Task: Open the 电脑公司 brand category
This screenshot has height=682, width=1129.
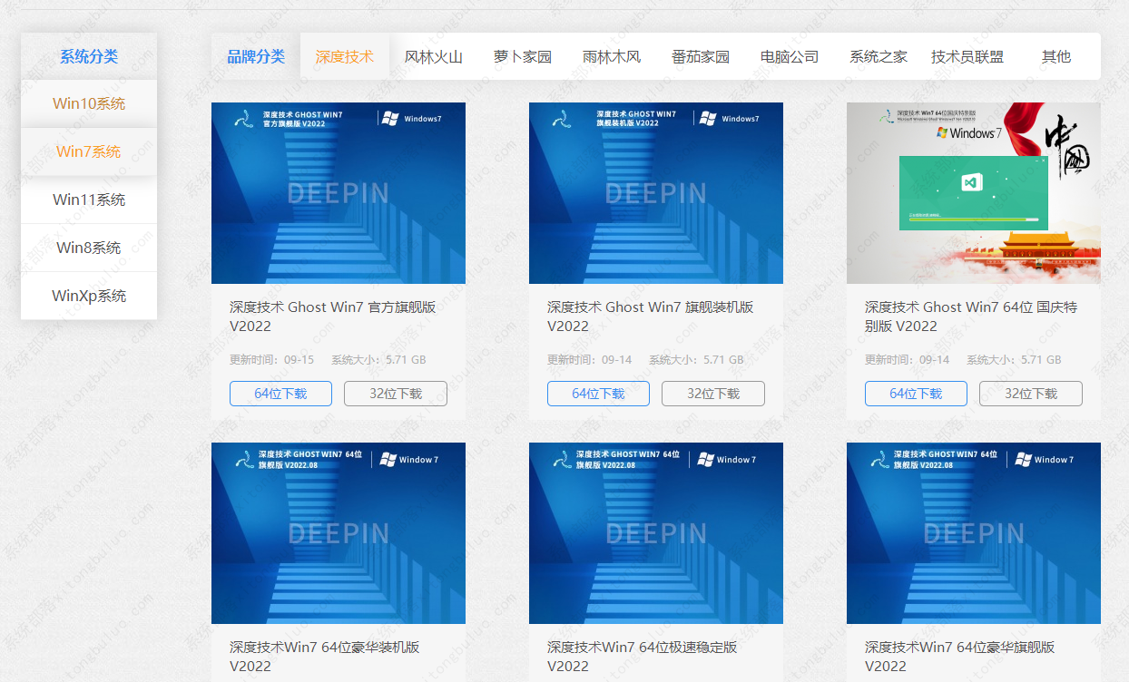Action: coord(789,55)
